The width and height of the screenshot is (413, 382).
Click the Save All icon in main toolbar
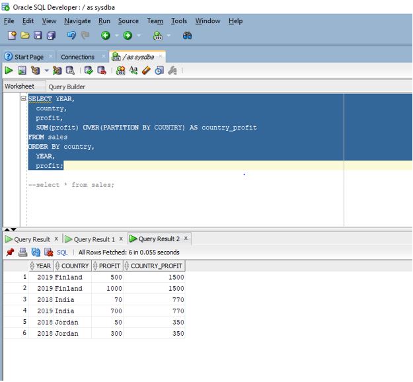(x=51, y=36)
